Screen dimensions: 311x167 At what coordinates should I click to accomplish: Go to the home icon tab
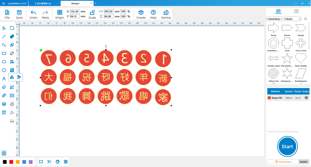click(3, 3)
